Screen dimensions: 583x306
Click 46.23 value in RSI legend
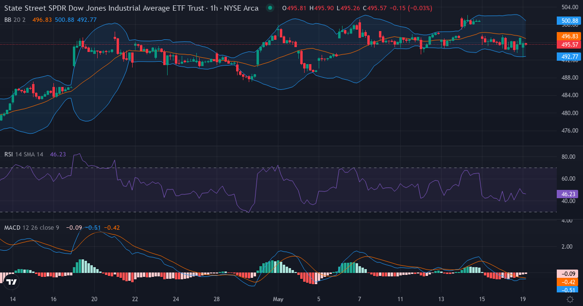(x=58, y=154)
